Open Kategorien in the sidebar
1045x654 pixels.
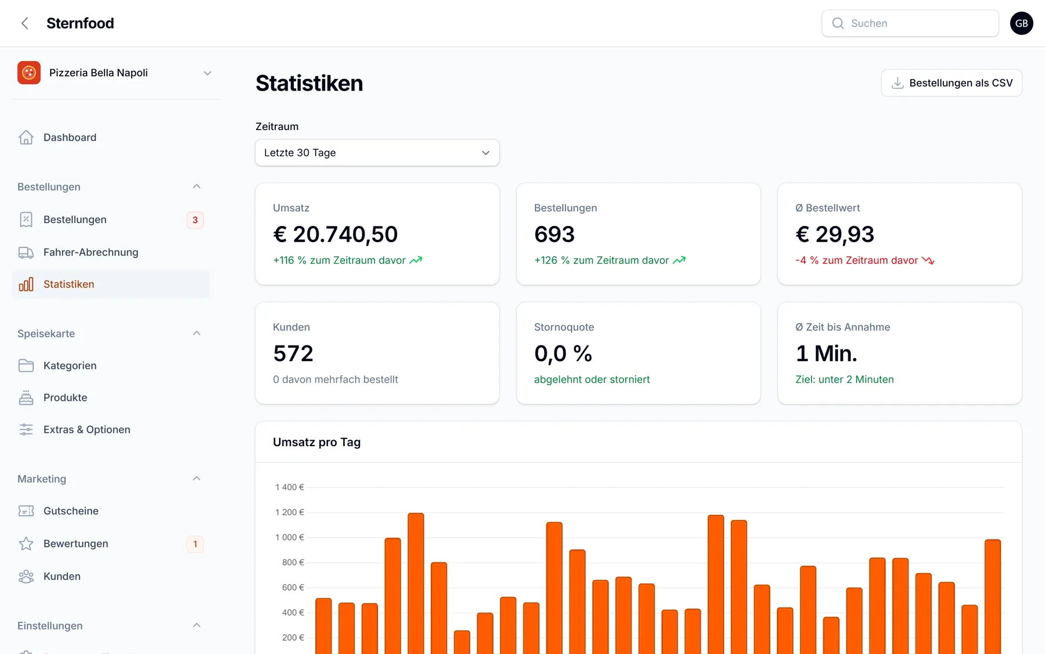click(x=110, y=365)
